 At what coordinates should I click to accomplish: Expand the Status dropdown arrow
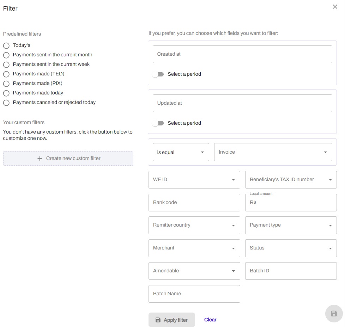tap(330, 248)
